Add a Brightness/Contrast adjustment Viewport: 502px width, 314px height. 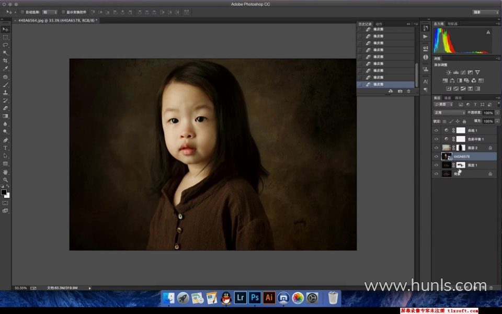coord(448,72)
